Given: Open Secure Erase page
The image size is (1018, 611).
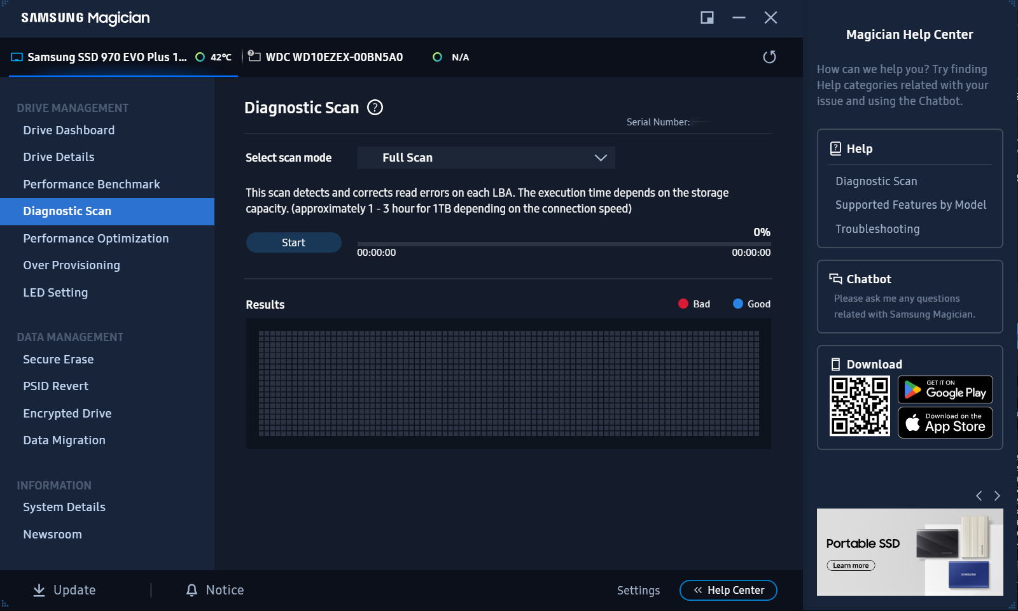Looking at the screenshot, I should point(59,360).
